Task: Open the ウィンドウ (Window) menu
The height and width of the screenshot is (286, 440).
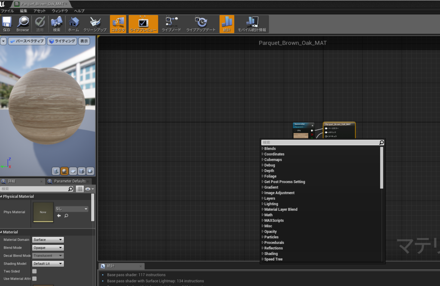Action: [60, 11]
